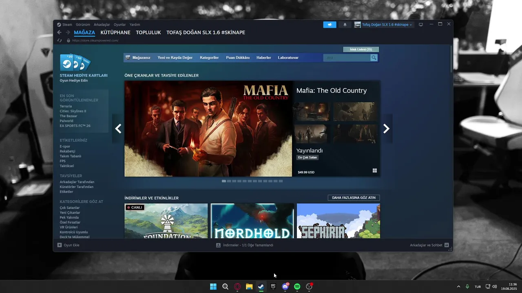This screenshot has height=293, width=522.
Task: Show hidden system tray icons
Action: click(x=458, y=286)
